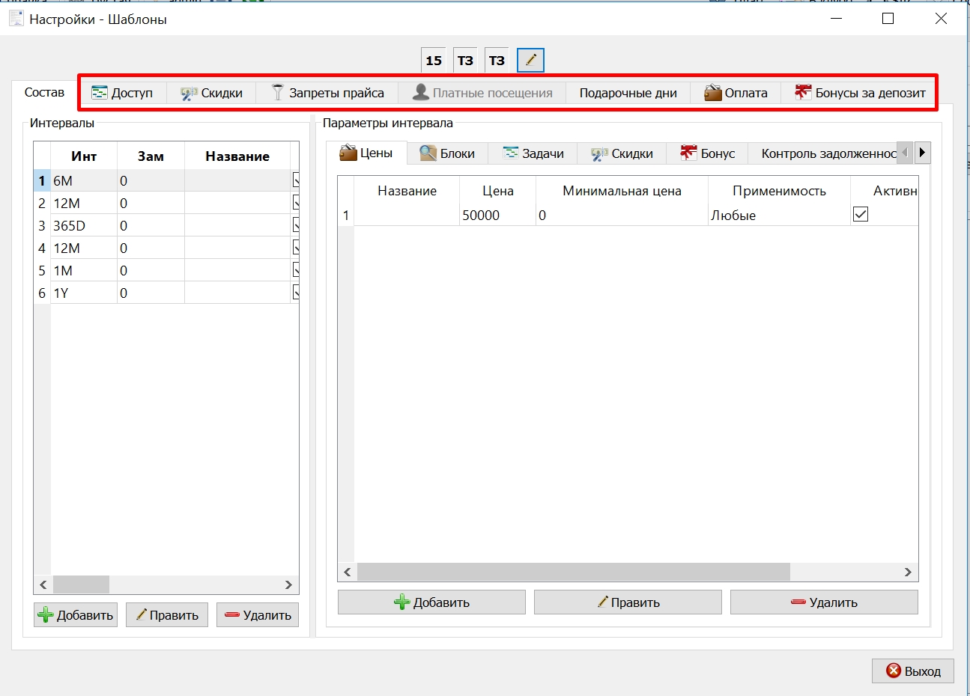Select interval row number 4
The image size is (970, 696).
(42, 248)
